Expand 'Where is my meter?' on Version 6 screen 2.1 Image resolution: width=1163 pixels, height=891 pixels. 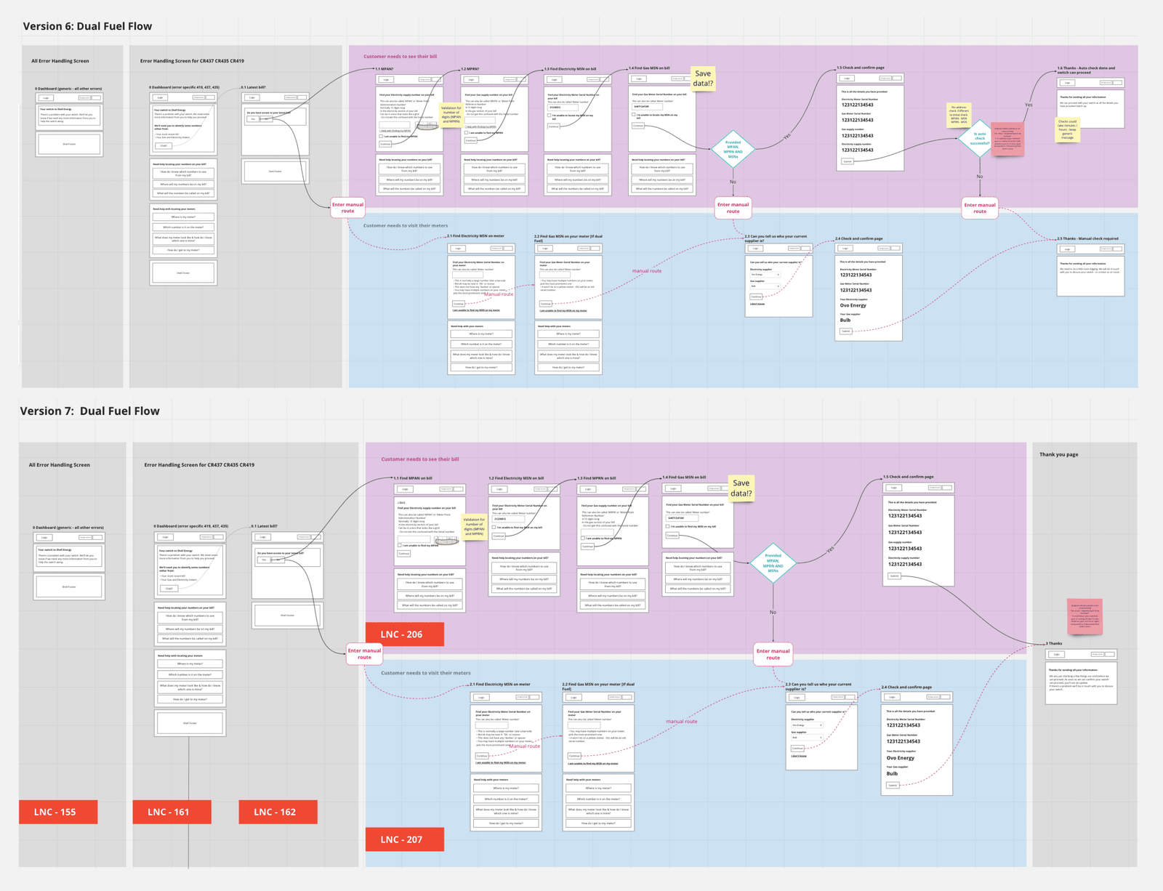tap(481, 334)
